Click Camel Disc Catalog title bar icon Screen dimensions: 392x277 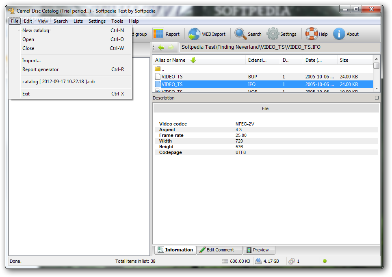coord(11,11)
